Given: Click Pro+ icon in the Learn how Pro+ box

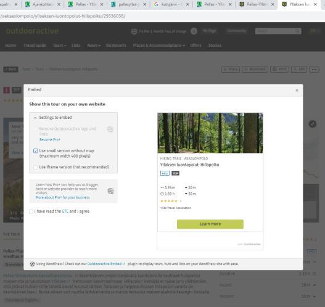Looking at the screenshot, I should coord(110,191).
